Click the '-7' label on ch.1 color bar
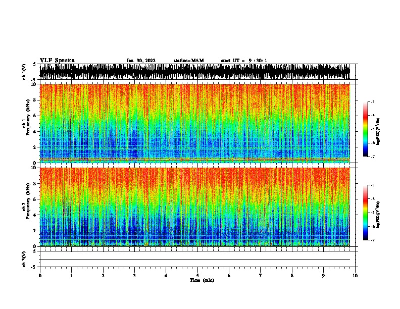Screen dimensions: 400x309 click(x=372, y=157)
